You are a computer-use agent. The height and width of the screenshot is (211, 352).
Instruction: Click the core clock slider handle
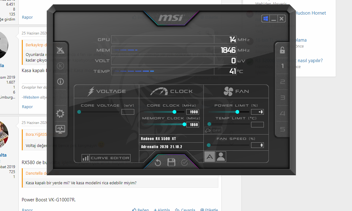click(x=174, y=112)
